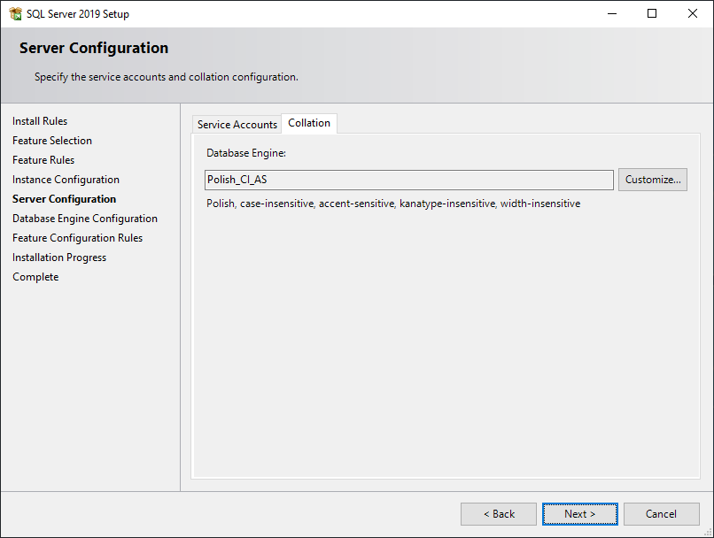The width and height of the screenshot is (714, 538).
Task: Close the SQL Server 2019 Setup window
Action: click(693, 13)
